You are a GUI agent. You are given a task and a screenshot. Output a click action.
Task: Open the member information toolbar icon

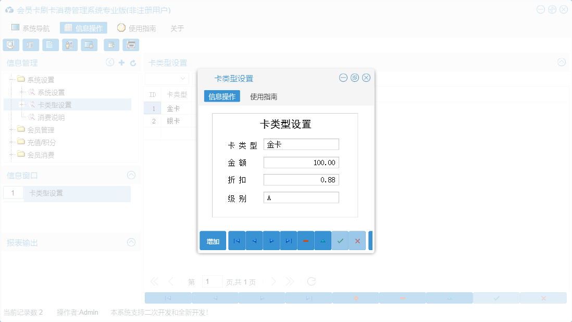(x=69, y=45)
